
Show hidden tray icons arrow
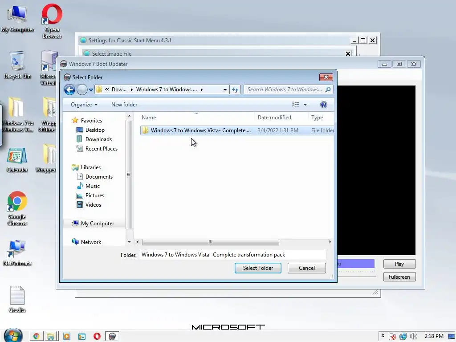tap(383, 336)
